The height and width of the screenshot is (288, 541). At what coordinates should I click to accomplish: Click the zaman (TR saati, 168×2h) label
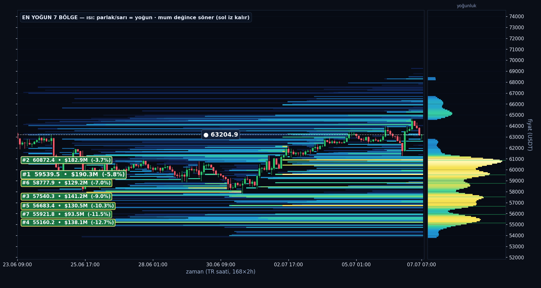click(221, 272)
